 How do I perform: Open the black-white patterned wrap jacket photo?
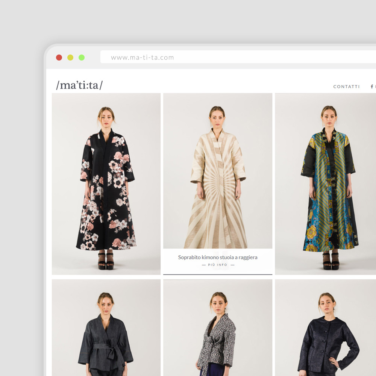(218, 327)
